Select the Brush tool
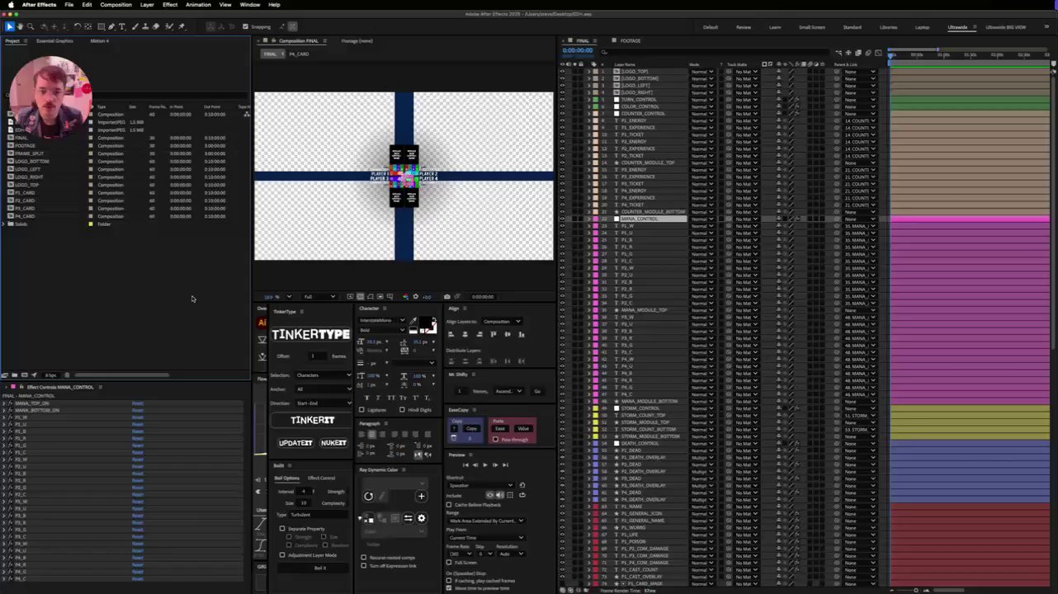Image resolution: width=1058 pixels, height=594 pixels. pyautogui.click(x=135, y=26)
